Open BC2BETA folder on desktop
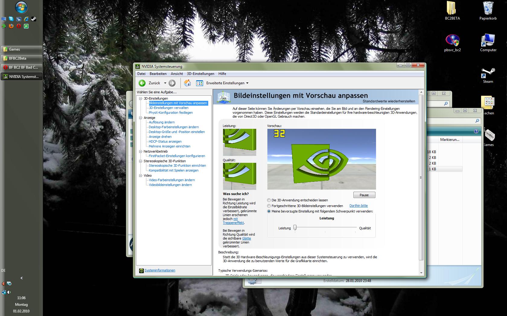Image resolution: width=507 pixels, height=316 pixels. coord(452,11)
